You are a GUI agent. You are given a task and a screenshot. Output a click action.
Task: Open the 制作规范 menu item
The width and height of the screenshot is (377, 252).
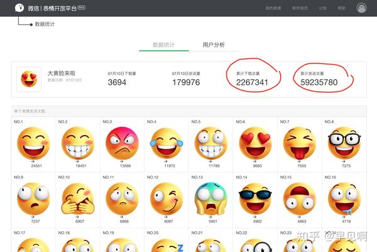point(300,8)
